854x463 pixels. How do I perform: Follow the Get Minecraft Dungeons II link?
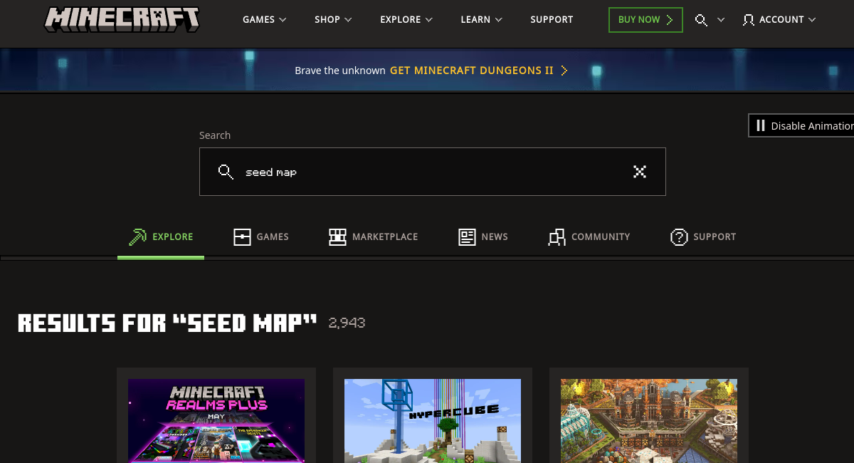pos(478,71)
